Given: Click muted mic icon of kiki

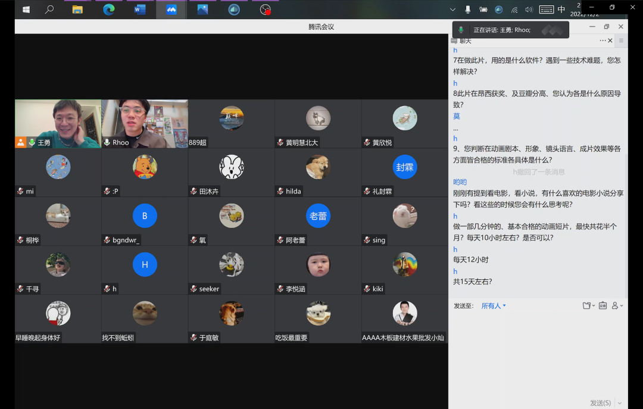Looking at the screenshot, I should pos(367,289).
